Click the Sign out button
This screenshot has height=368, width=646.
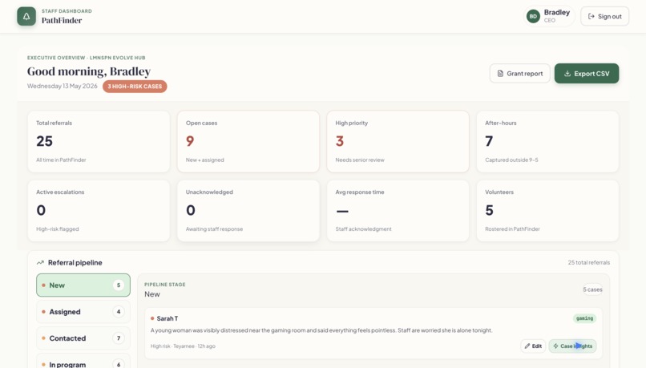tap(605, 17)
